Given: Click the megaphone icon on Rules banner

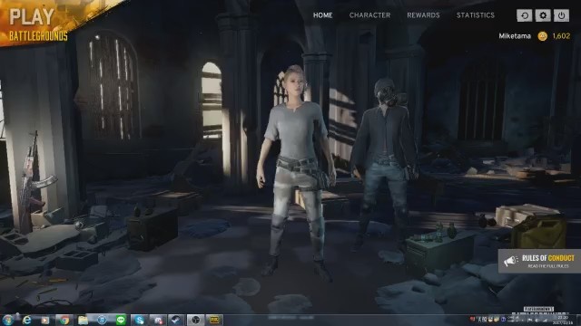Looking at the screenshot, I should tap(510, 261).
